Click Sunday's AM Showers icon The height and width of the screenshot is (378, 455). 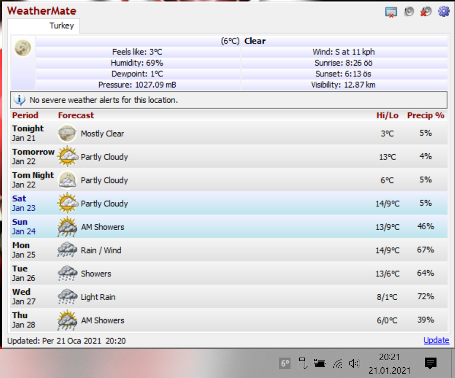pyautogui.click(x=67, y=227)
